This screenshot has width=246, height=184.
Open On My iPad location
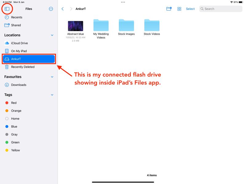pos(19,51)
